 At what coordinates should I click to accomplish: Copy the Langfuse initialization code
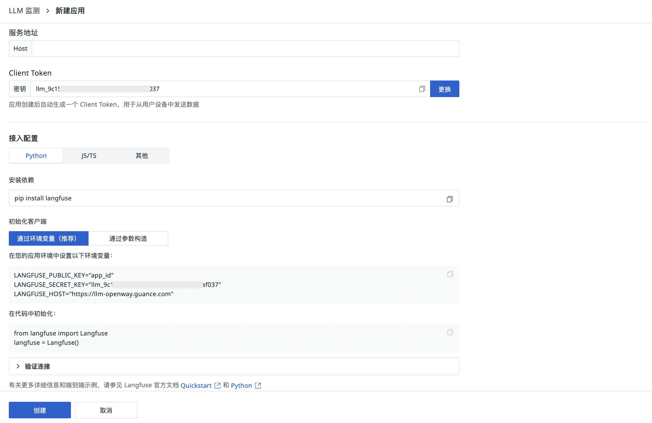(x=450, y=332)
